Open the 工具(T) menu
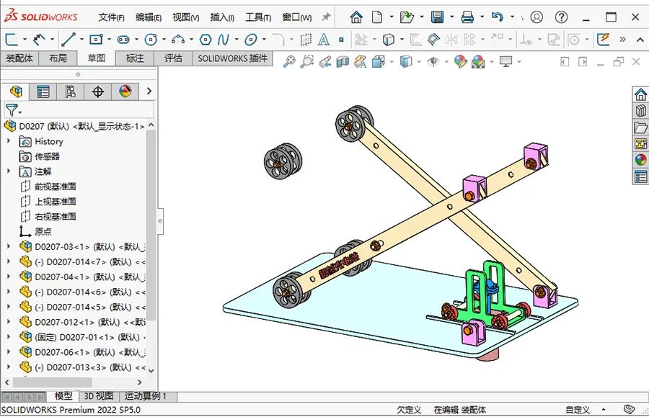 [x=258, y=17]
